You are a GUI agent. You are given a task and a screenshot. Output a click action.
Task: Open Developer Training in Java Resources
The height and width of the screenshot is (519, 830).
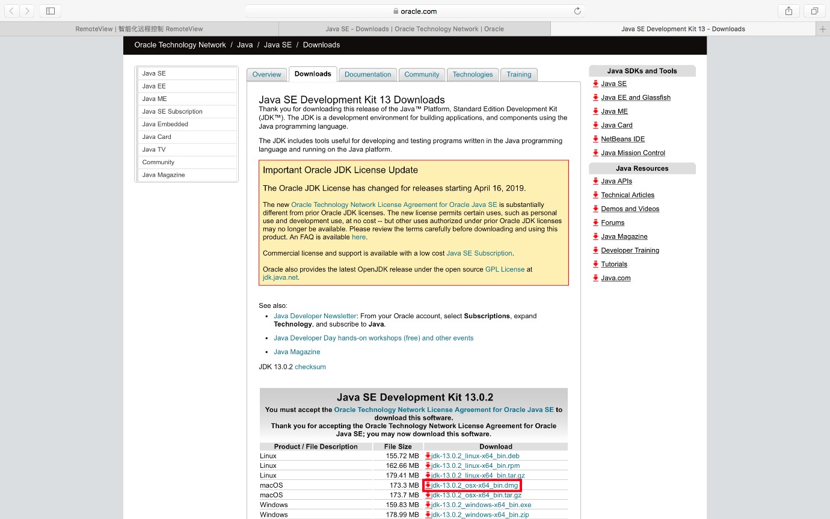(630, 250)
